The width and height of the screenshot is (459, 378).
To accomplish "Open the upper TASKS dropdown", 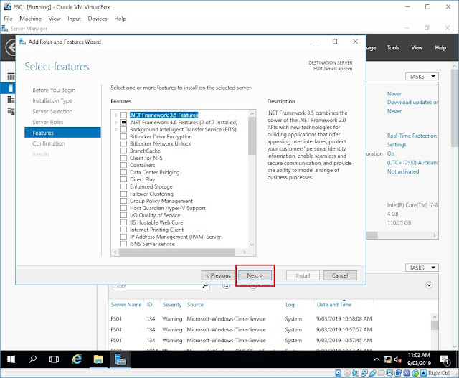I will [x=422, y=77].
